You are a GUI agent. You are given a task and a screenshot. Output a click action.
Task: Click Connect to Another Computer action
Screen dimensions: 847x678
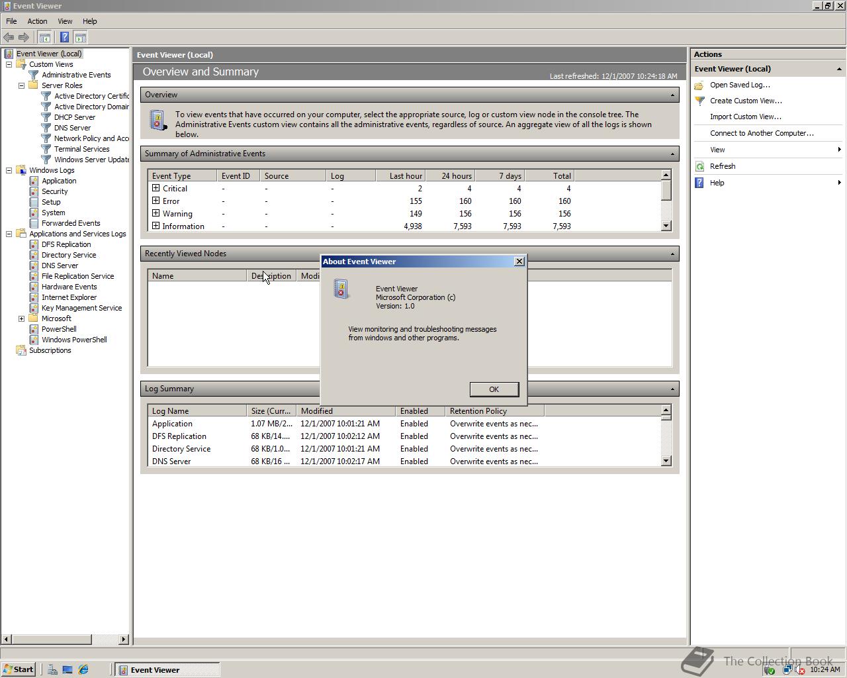point(762,133)
